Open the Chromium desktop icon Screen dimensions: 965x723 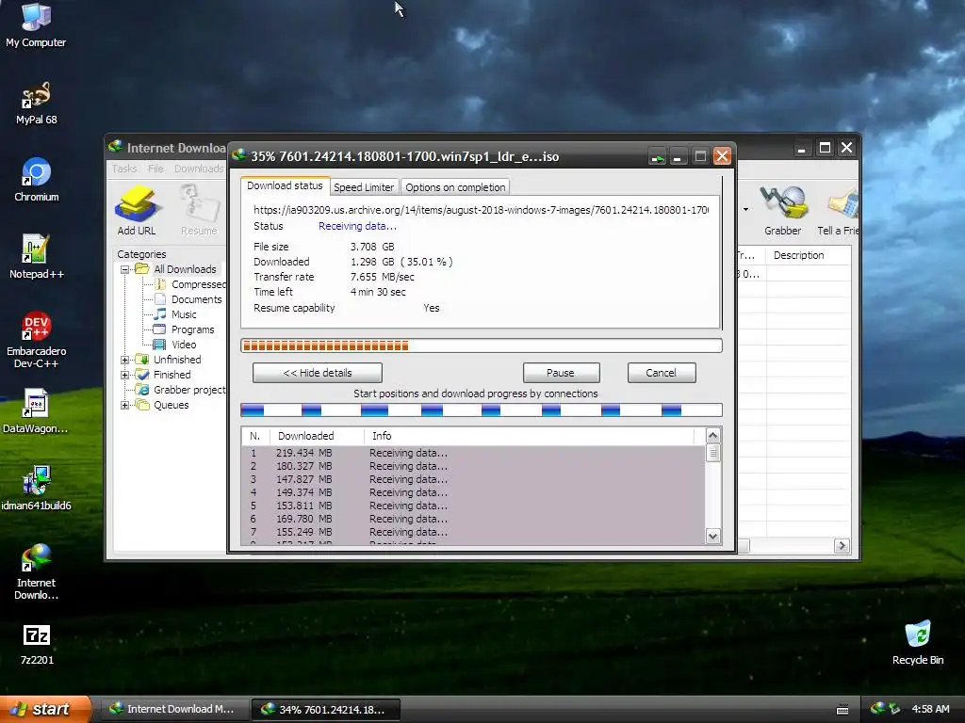[x=36, y=180]
